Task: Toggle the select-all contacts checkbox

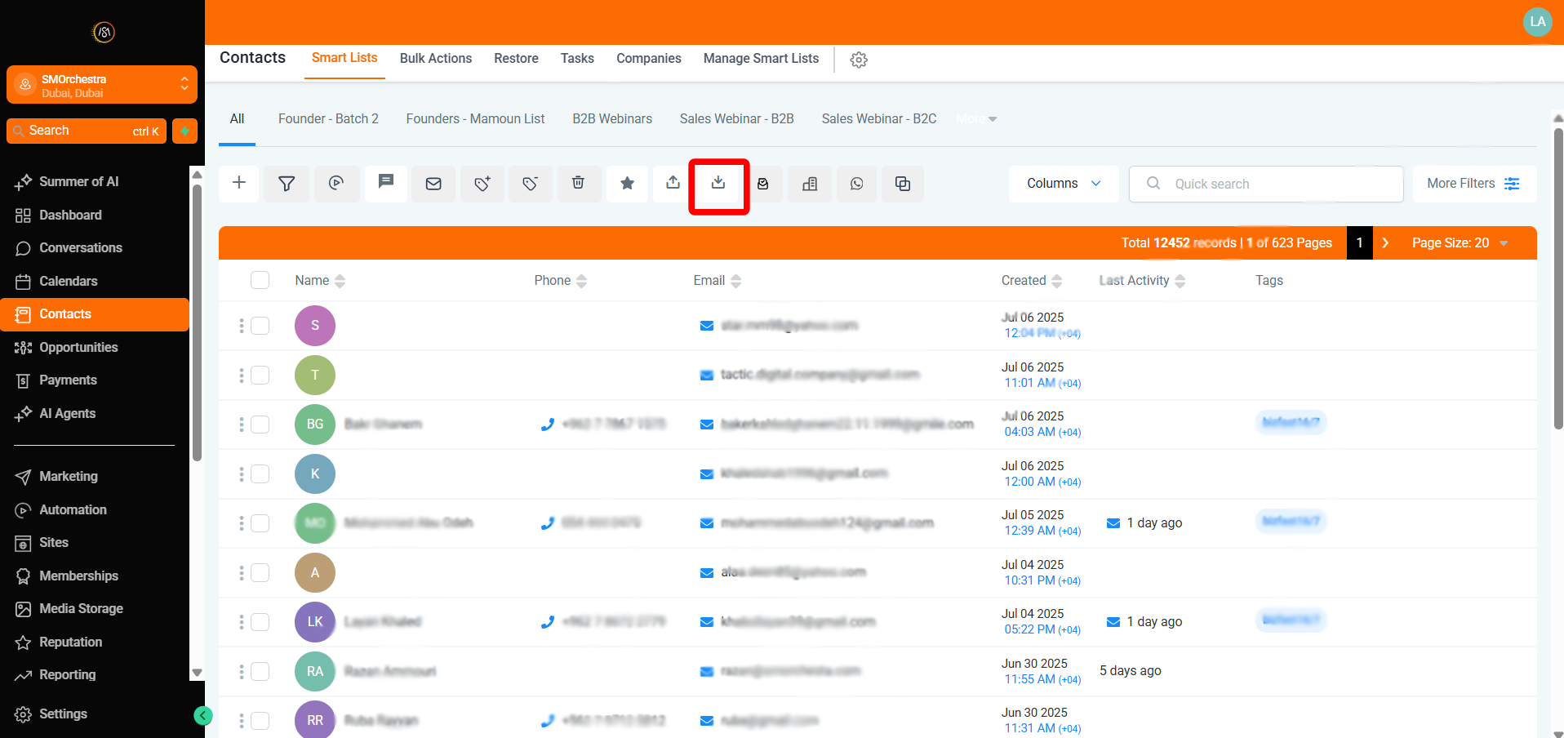Action: coord(260,280)
